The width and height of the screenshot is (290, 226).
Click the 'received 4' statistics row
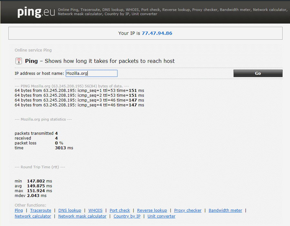pos(36,138)
